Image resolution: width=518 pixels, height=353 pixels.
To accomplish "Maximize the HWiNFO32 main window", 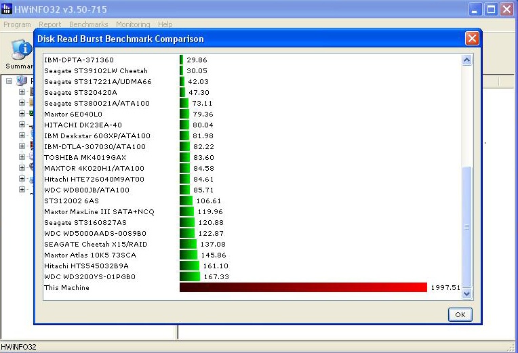I will (491, 9).
